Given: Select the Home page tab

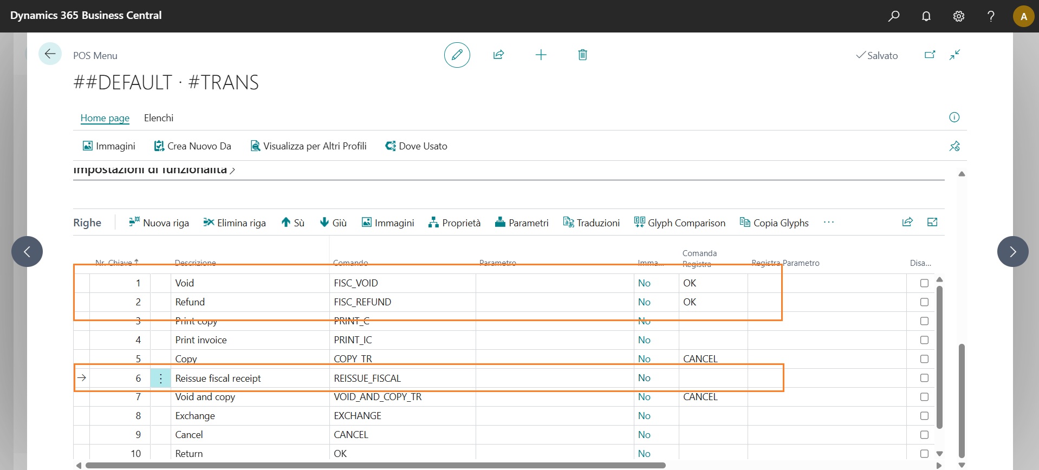Looking at the screenshot, I should [105, 118].
